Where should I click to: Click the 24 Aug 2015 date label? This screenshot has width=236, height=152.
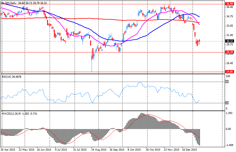pos(99,150)
